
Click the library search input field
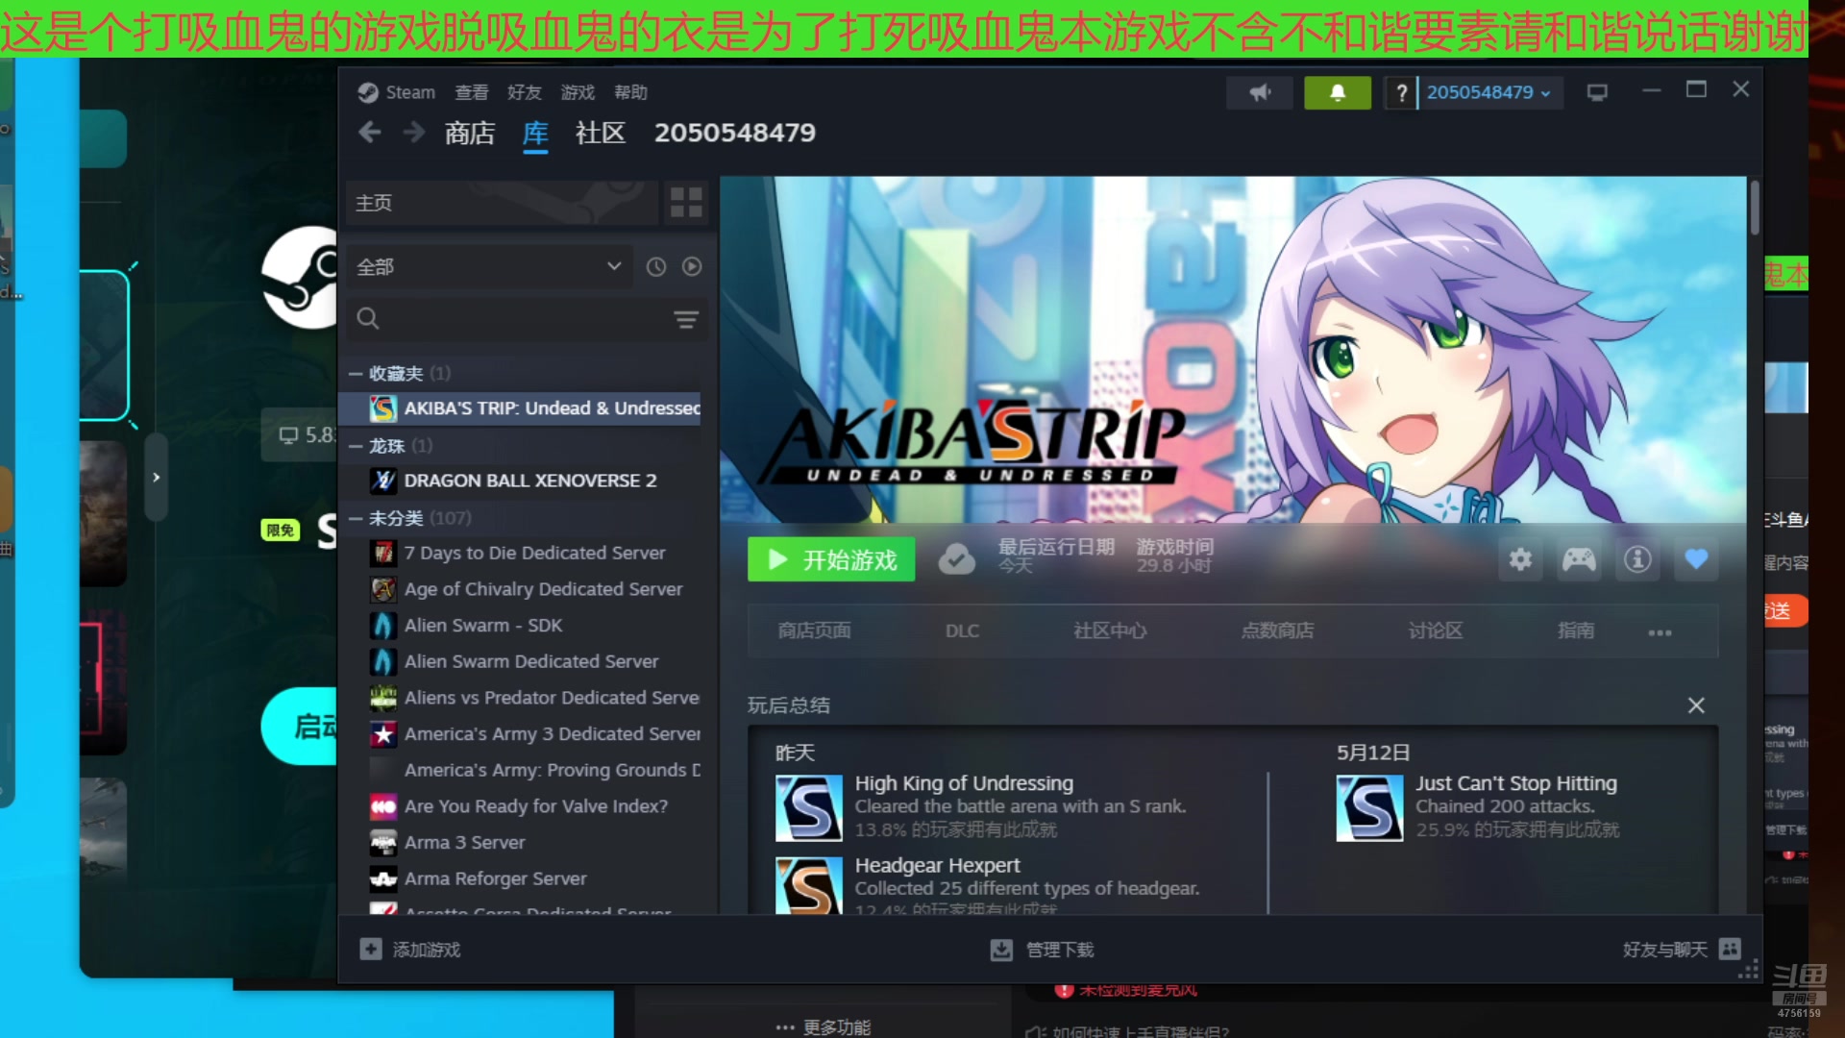[x=527, y=318]
